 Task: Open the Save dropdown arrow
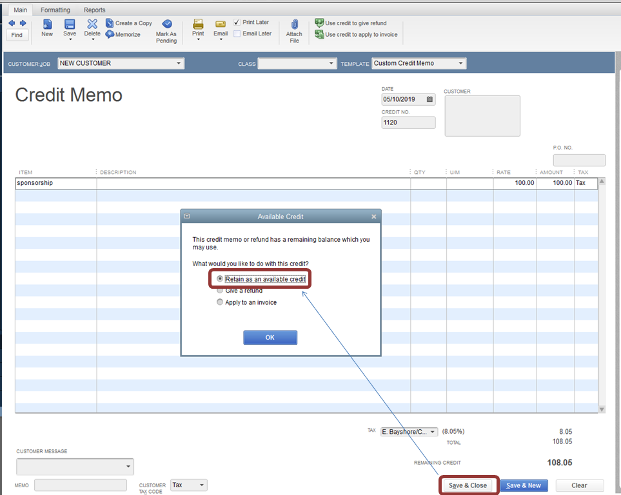click(x=70, y=39)
